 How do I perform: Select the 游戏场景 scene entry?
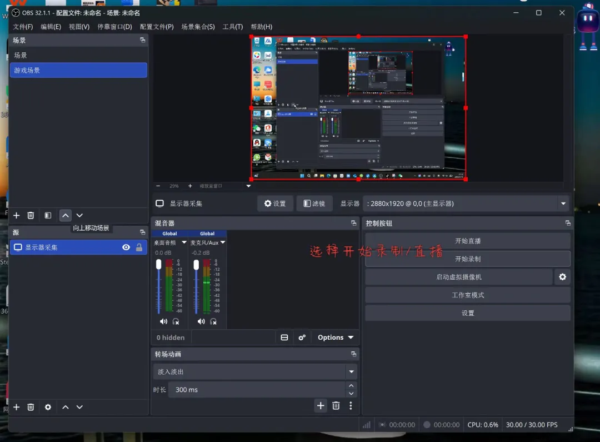[78, 70]
